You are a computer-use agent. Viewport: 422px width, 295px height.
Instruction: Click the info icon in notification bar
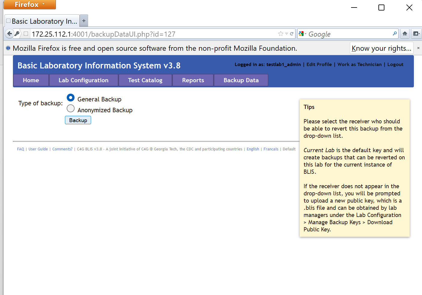tap(8, 48)
